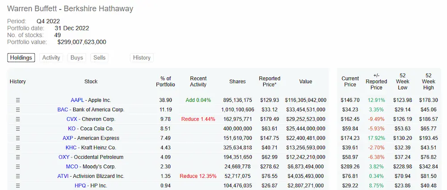Sort by the Shares column header
447x190 pixels.
[237, 82]
